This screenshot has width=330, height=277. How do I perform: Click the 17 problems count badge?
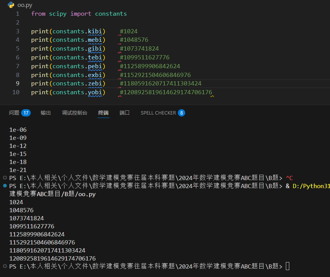26,113
